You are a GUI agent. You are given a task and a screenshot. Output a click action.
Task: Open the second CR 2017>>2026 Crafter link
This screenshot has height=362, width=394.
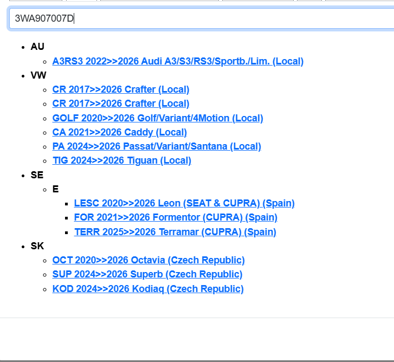[120, 104]
